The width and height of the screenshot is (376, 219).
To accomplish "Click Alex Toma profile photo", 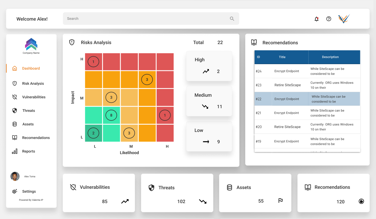I will tap(15, 177).
